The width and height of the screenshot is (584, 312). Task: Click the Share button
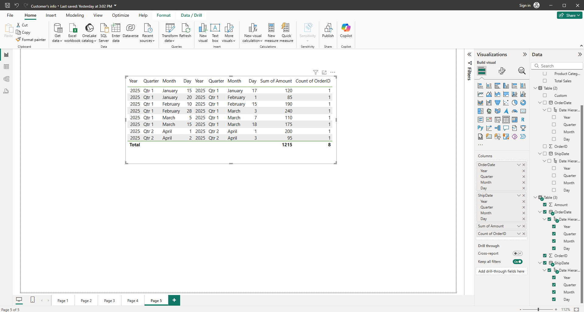(569, 15)
